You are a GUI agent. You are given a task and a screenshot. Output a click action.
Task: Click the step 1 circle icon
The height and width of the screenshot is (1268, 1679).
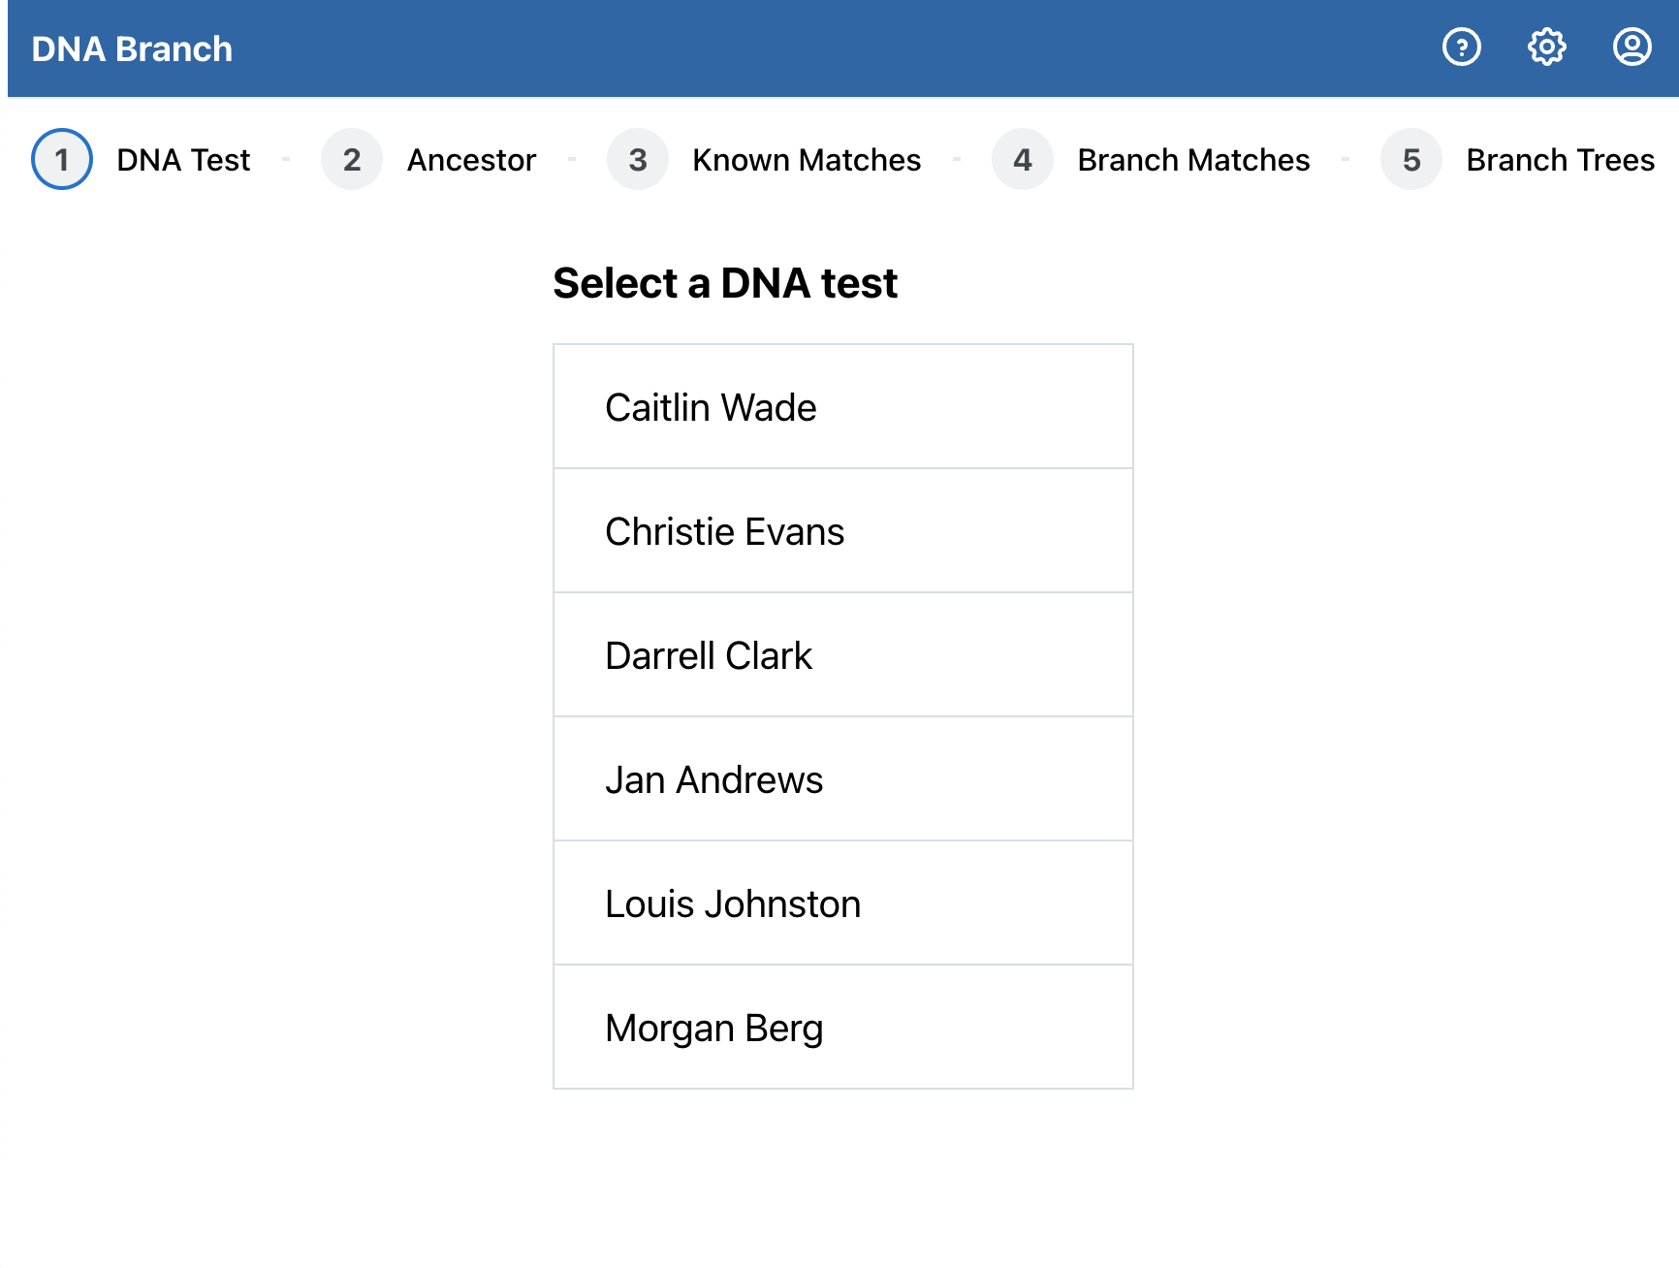coord(62,159)
